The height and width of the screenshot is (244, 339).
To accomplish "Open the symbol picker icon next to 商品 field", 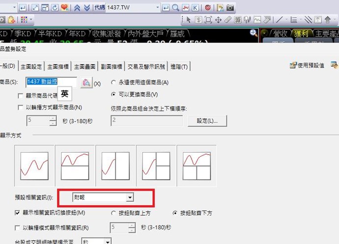I will [x=85, y=83].
